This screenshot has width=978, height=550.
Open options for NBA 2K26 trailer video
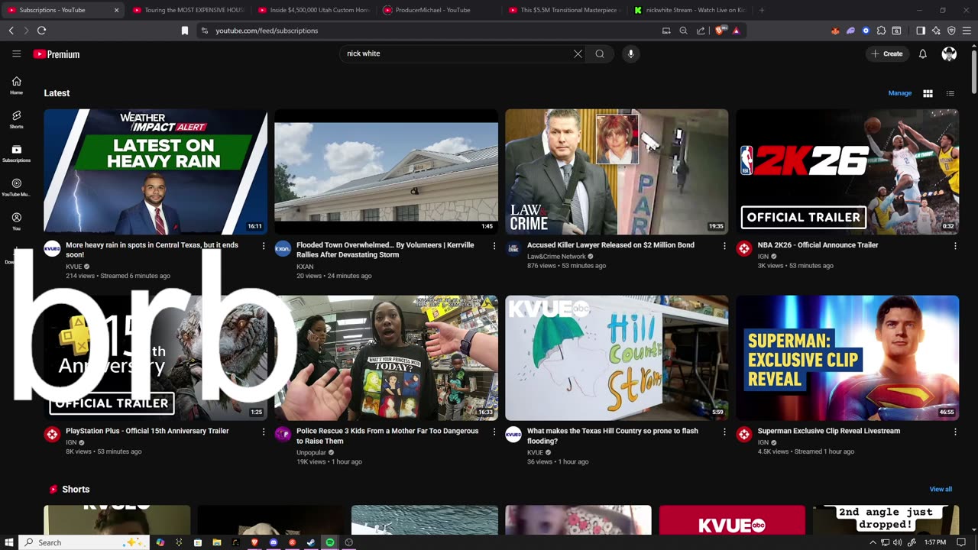click(955, 246)
